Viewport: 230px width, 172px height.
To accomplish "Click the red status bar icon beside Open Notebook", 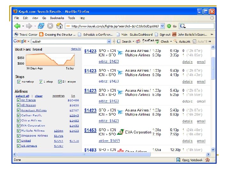I will [x=207, y=160].
